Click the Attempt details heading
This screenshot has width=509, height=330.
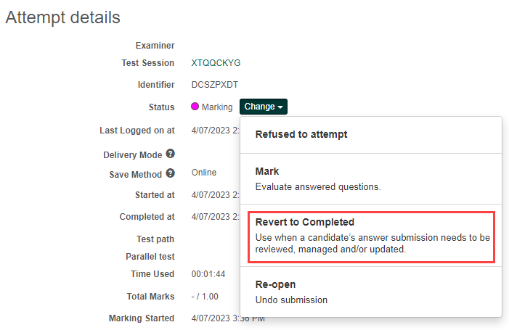(63, 17)
